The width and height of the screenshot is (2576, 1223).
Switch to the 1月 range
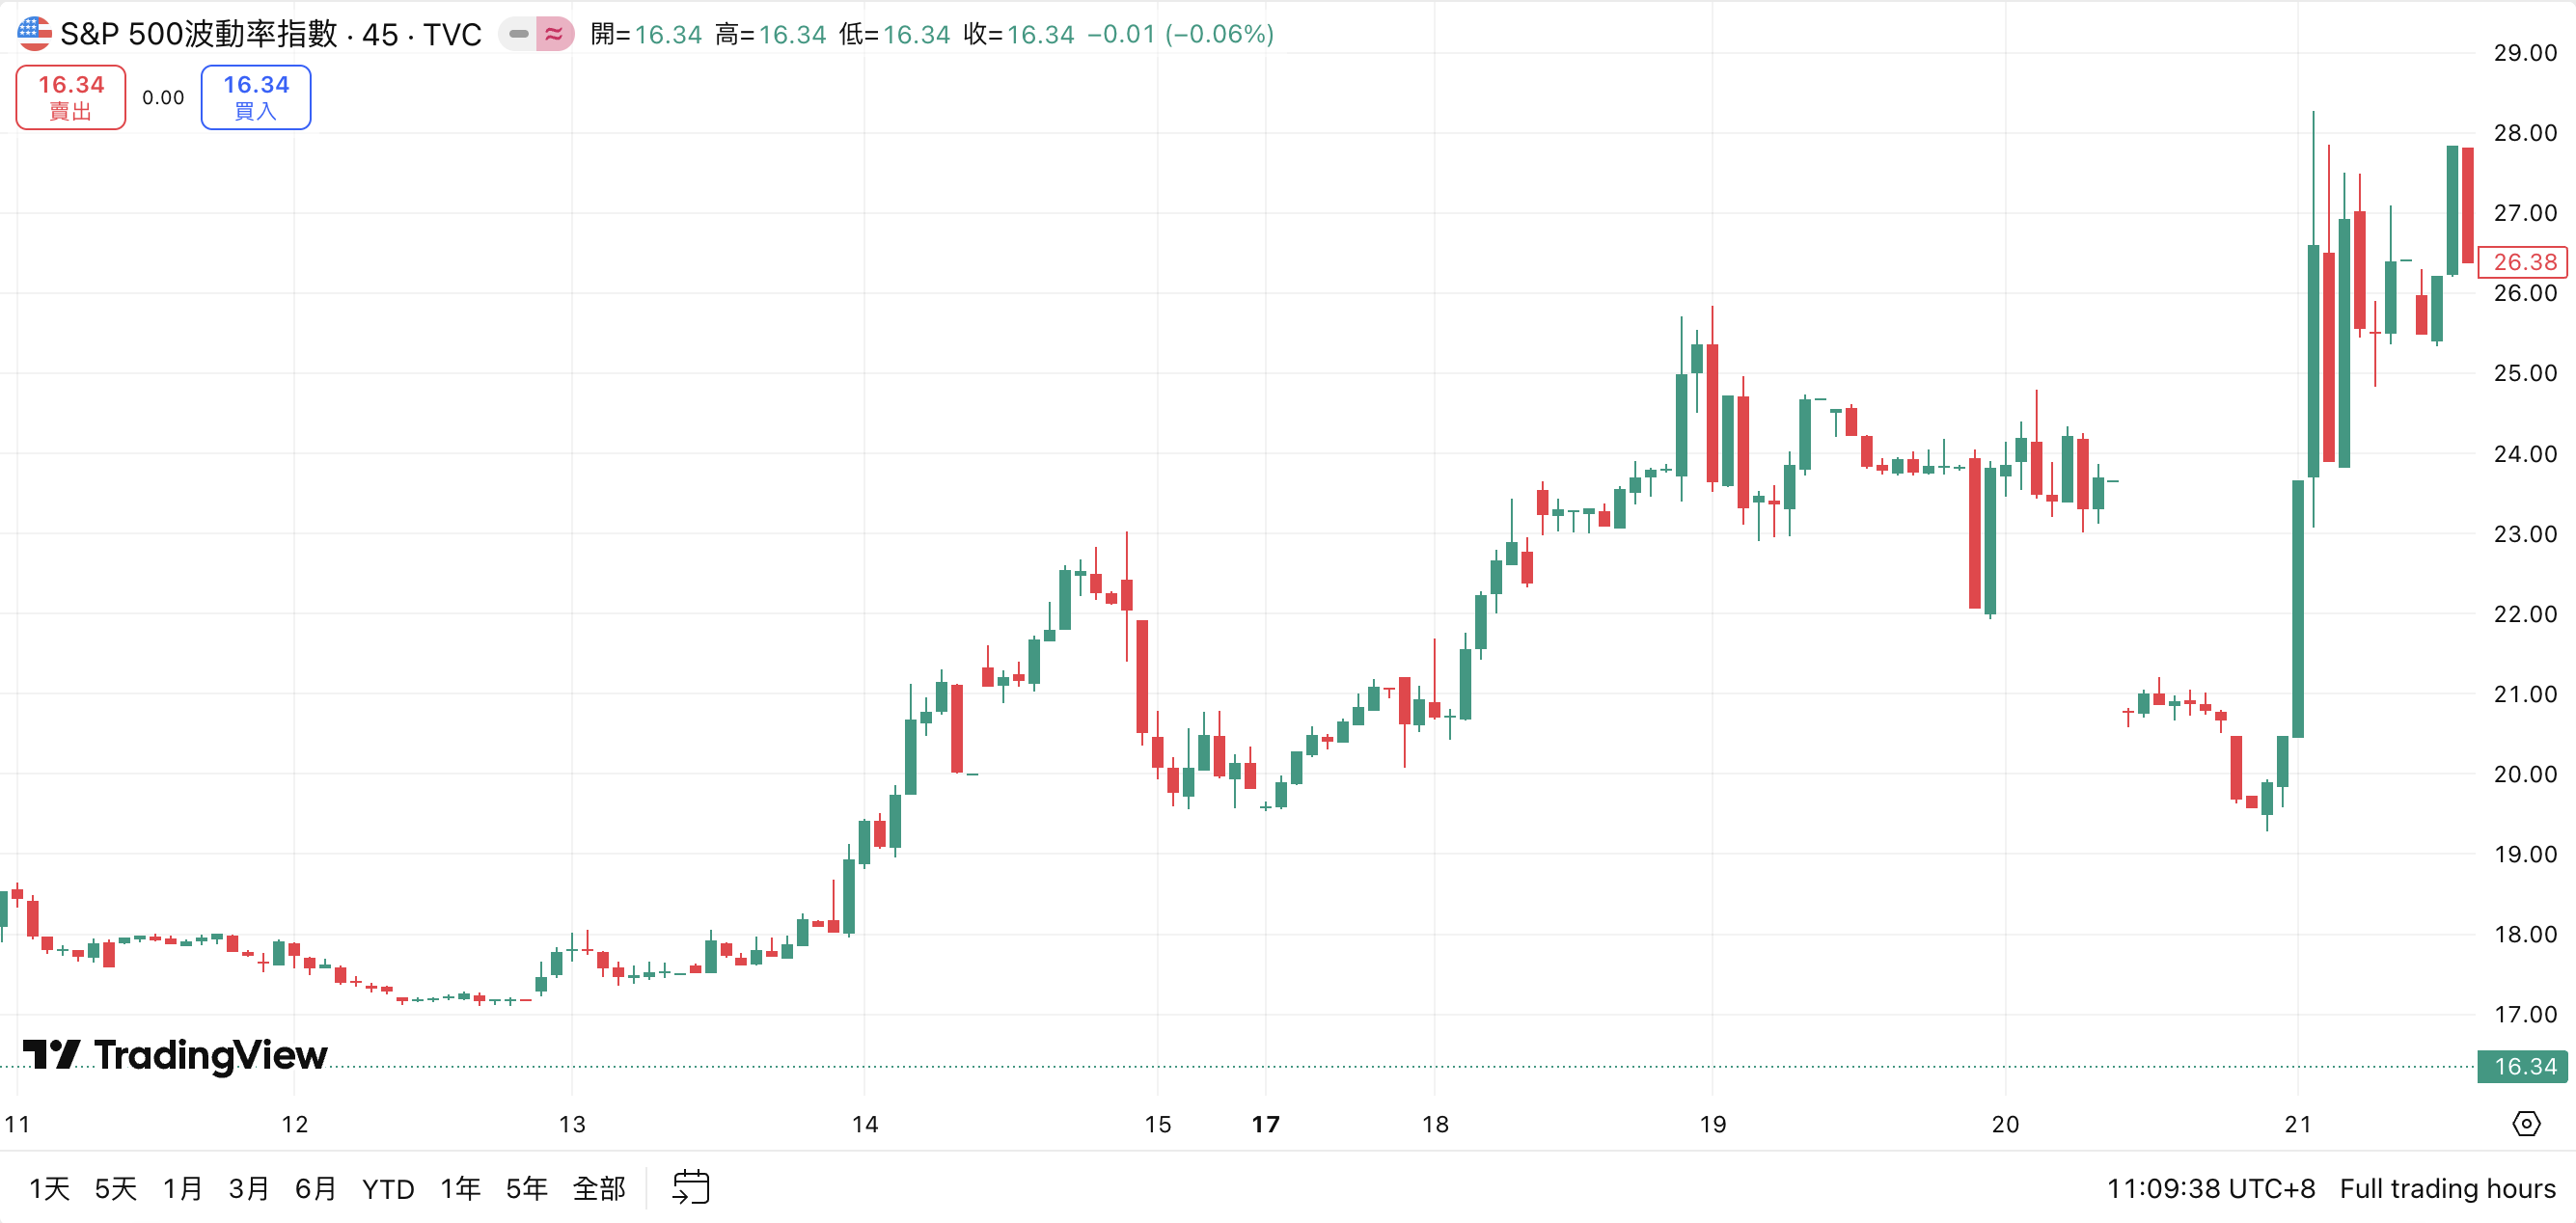pos(182,1188)
